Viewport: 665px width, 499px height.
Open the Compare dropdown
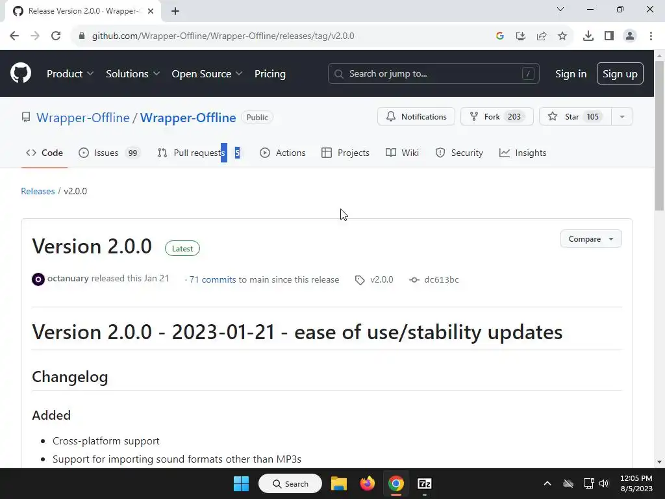coord(591,239)
